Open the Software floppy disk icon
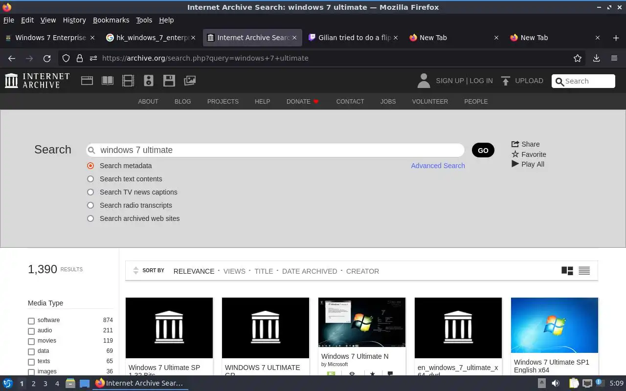Screen dimensions: 626x391 coord(169,81)
